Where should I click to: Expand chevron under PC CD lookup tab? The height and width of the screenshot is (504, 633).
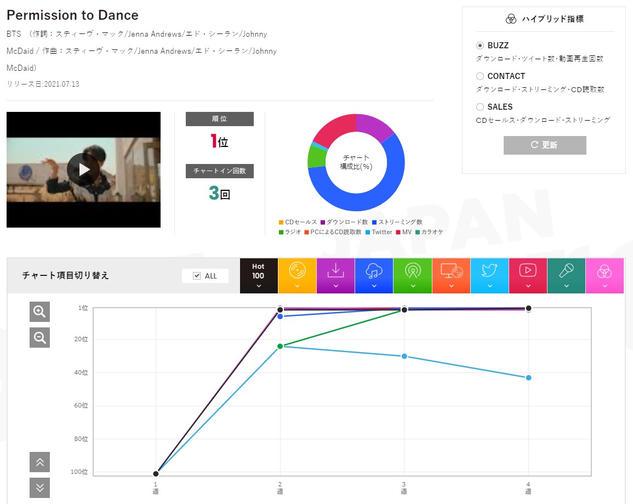pyautogui.click(x=452, y=286)
